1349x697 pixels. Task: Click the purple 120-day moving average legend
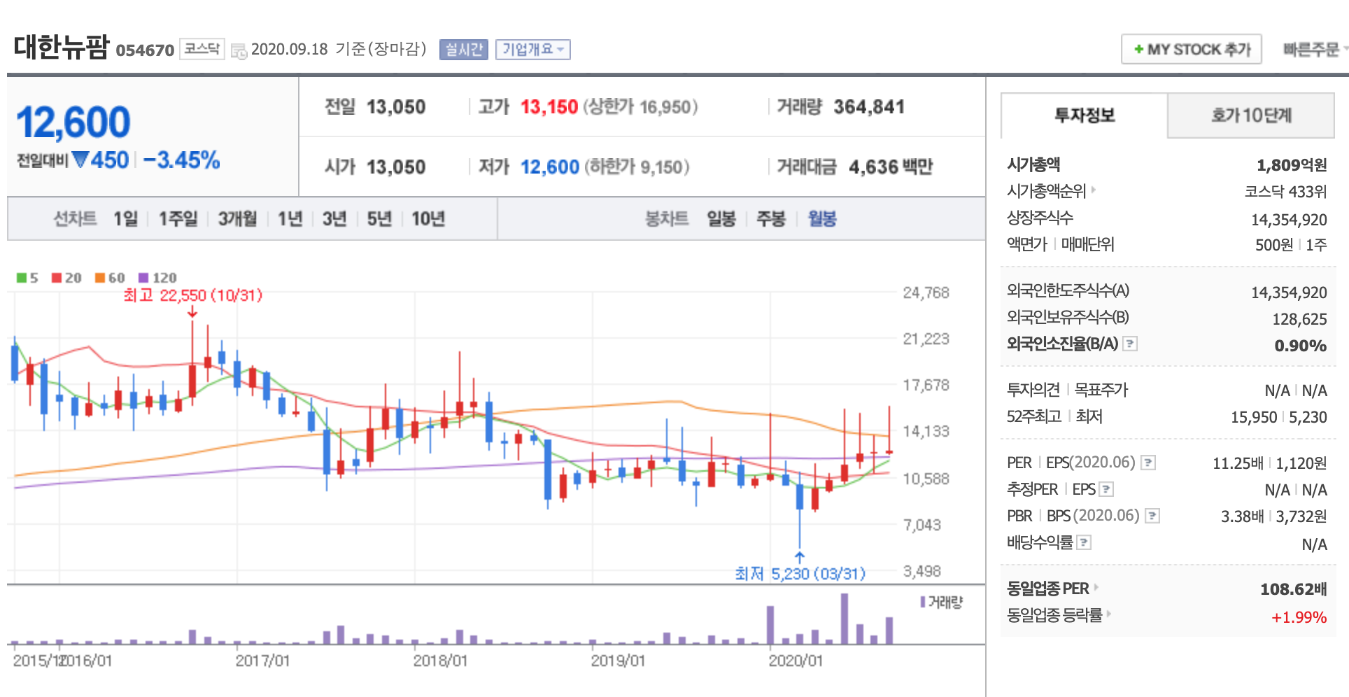157,278
